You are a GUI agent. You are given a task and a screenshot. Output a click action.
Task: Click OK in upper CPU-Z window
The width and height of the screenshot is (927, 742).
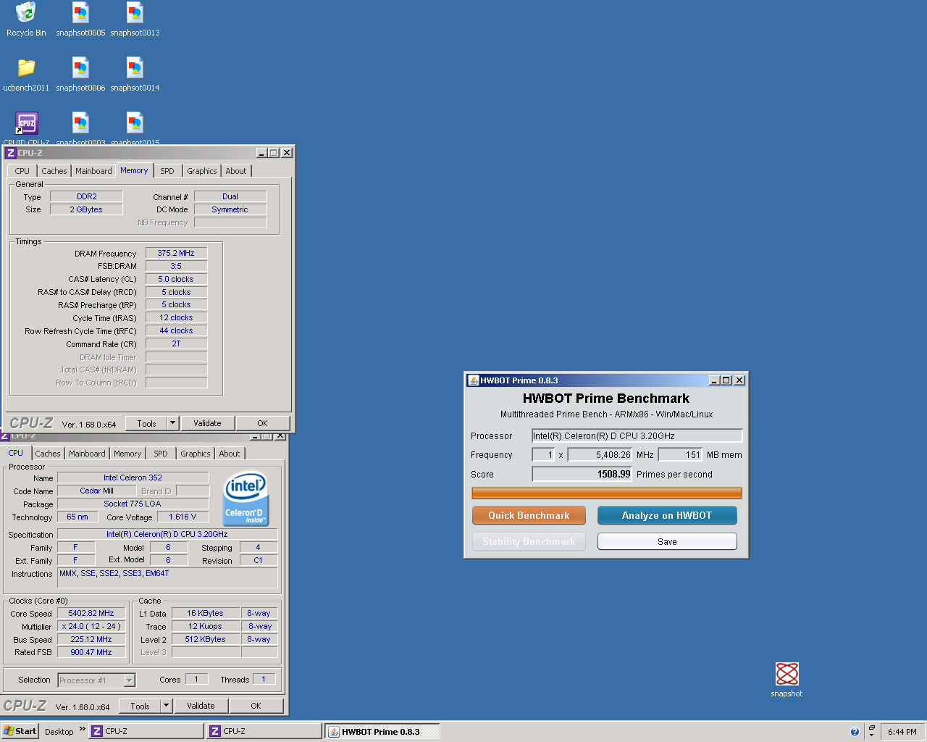point(262,423)
